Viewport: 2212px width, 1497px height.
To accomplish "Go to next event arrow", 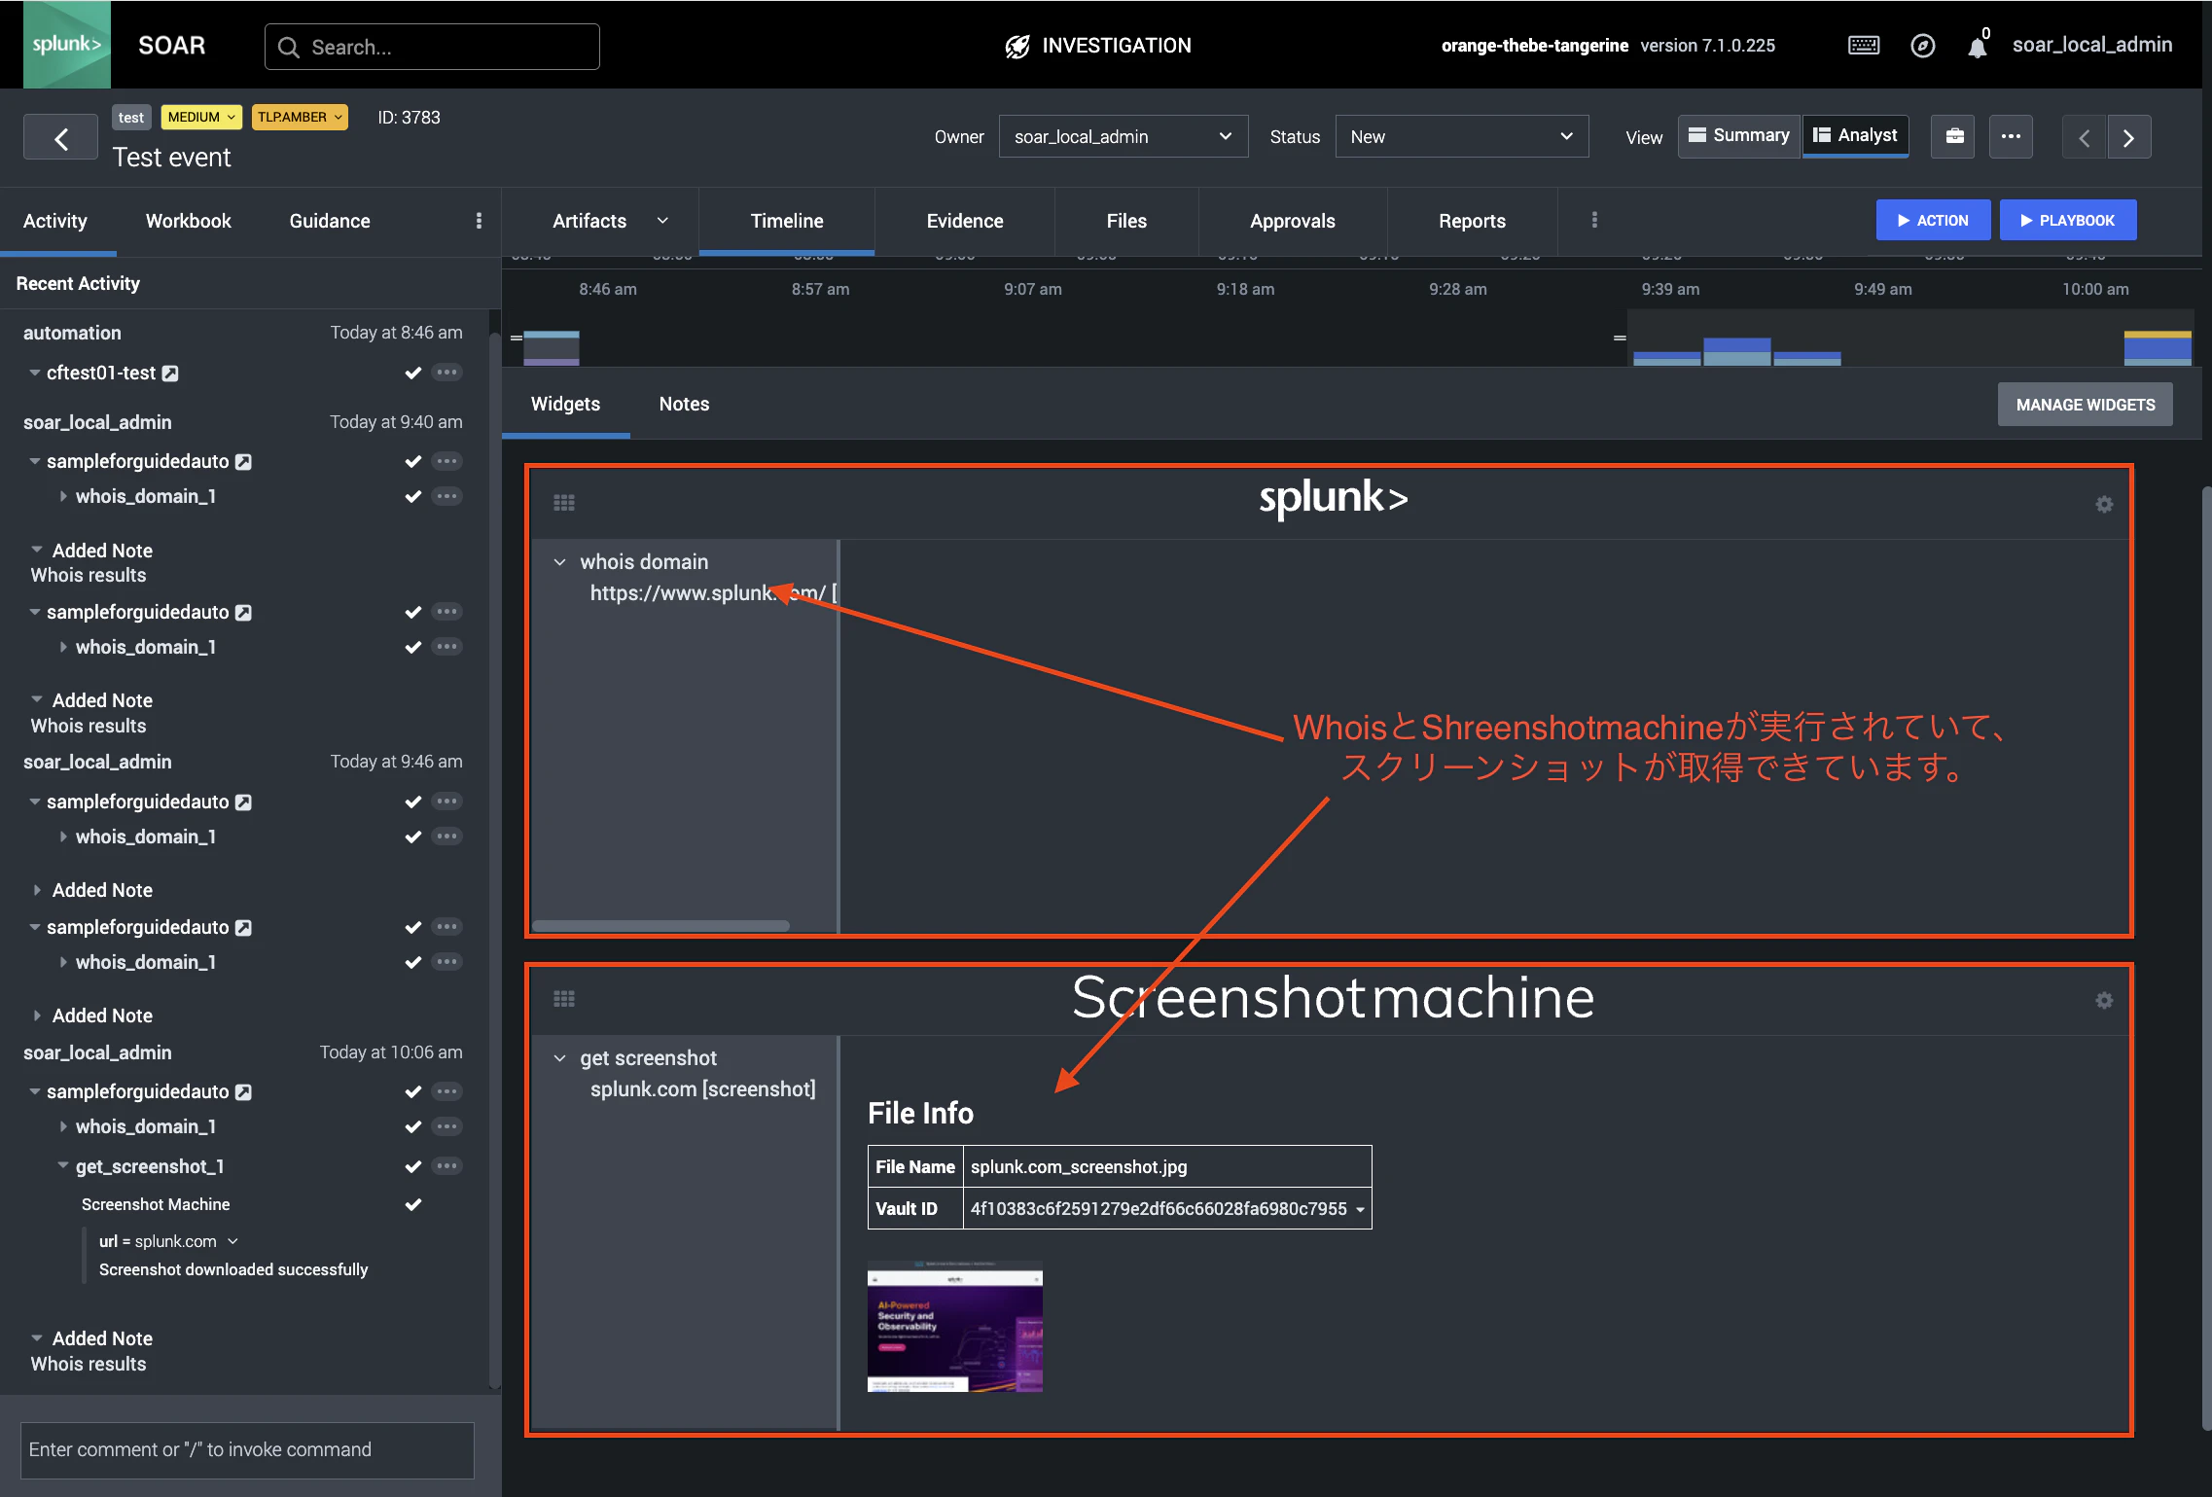I will pyautogui.click(x=2128, y=137).
